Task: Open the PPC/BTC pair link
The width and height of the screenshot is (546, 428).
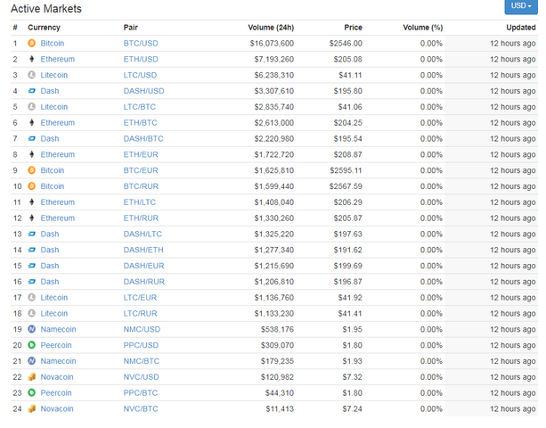Action: coord(141,393)
